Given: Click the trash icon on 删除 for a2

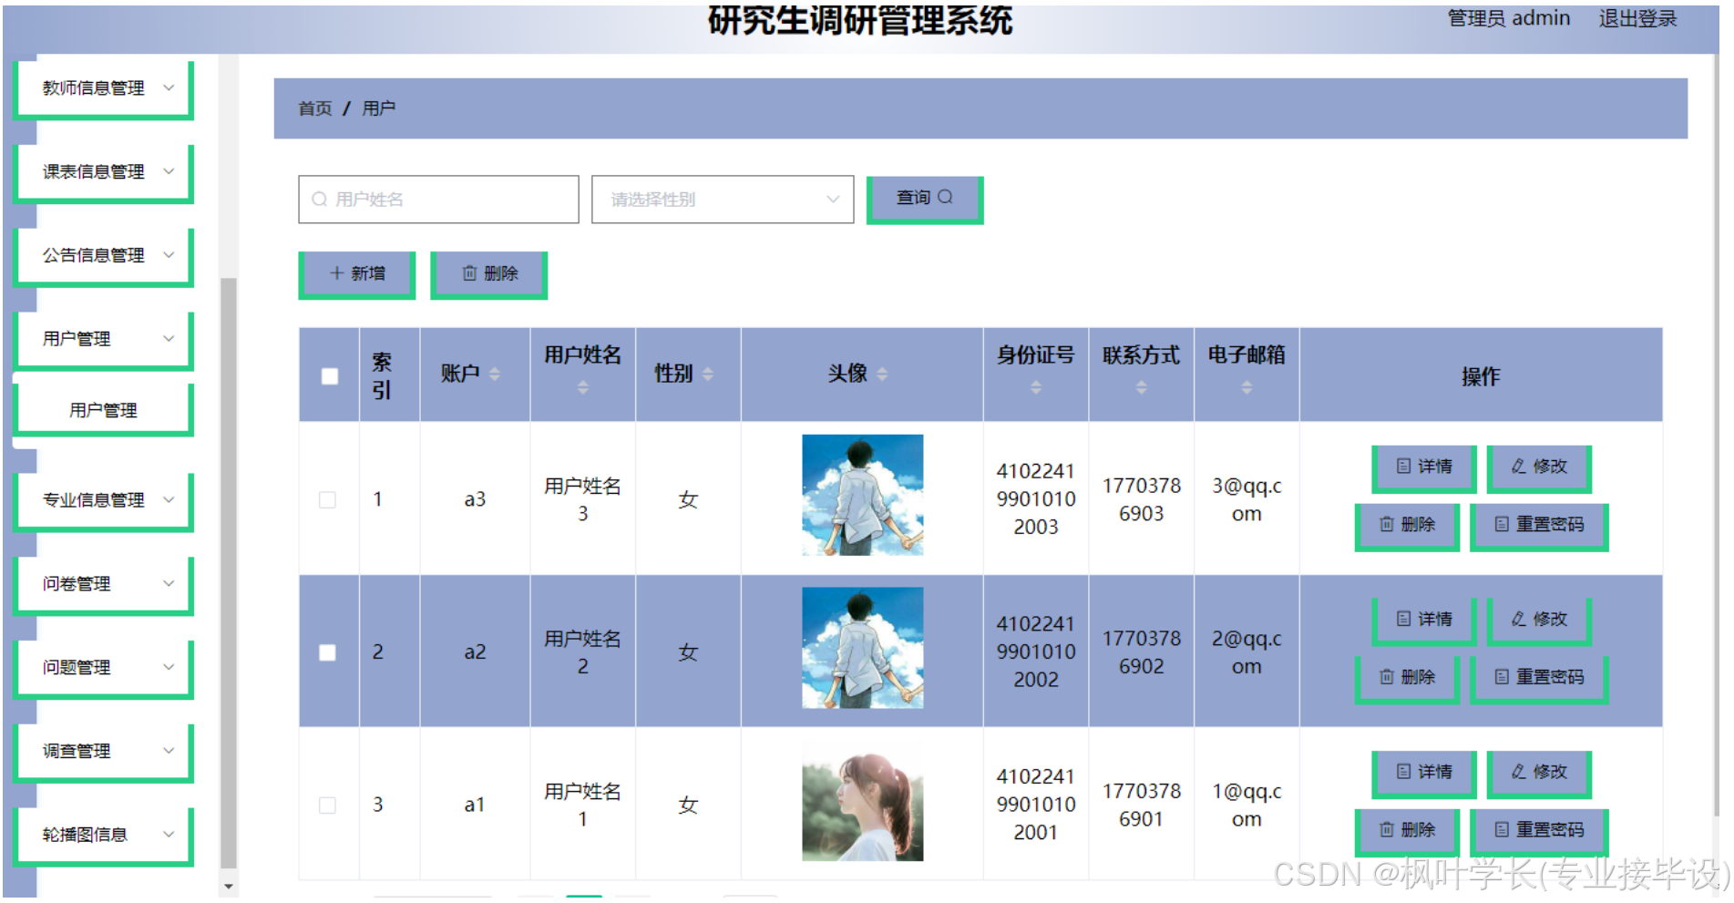Looking at the screenshot, I should 1387,677.
